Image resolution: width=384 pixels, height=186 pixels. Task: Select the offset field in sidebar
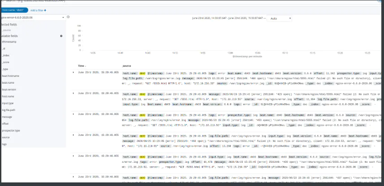pyautogui.click(x=5, y=124)
